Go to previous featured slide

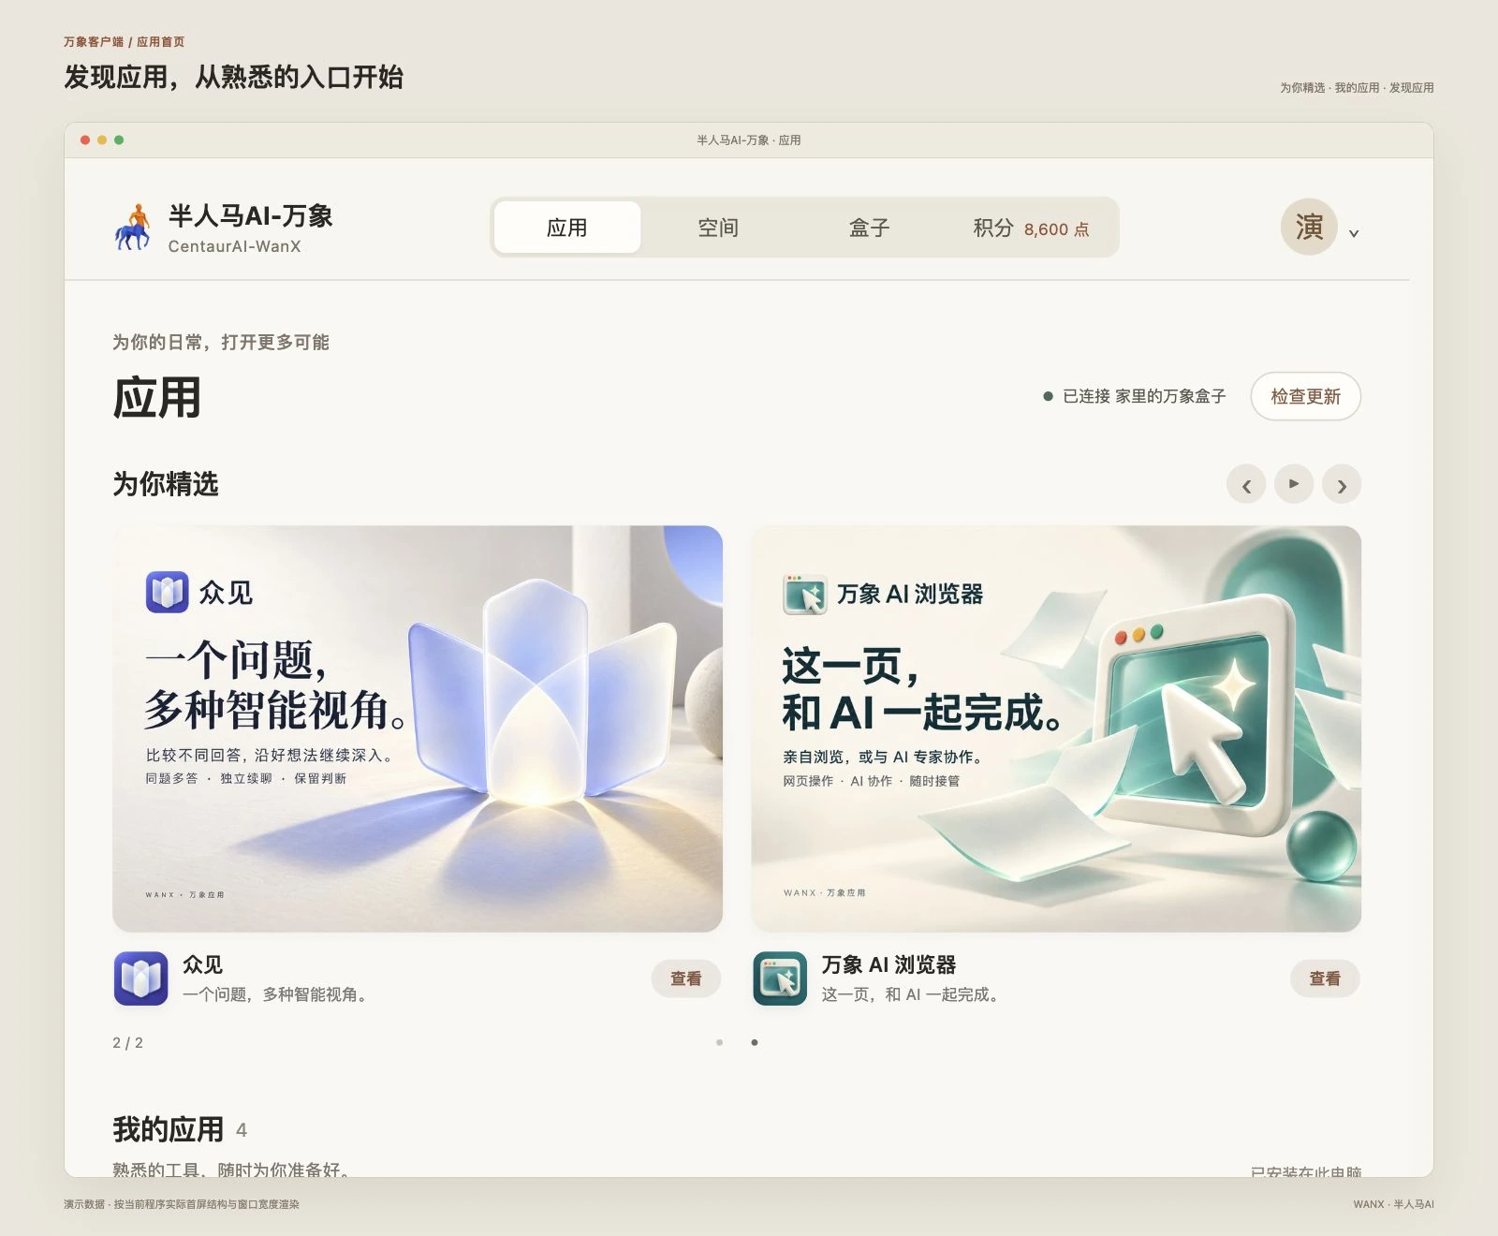coord(1246,484)
